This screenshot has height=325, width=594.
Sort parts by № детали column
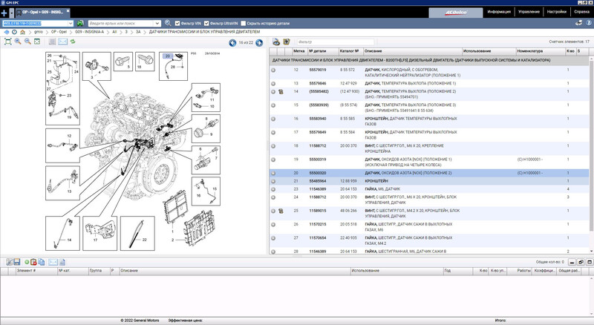322,50
